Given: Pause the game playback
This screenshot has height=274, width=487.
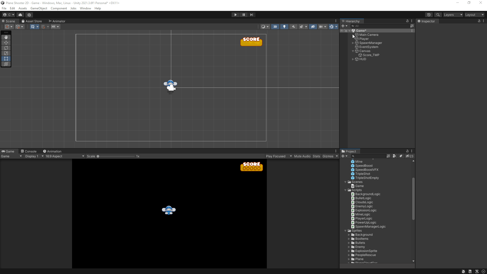Looking at the screenshot, I should point(243,15).
